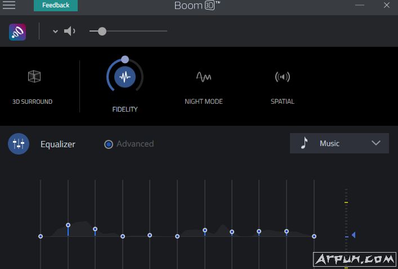Open output device dropdown arrow
Screen dimensions: 398x269
55,32
